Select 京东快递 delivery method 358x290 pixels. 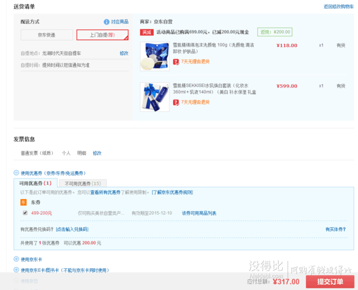47,35
